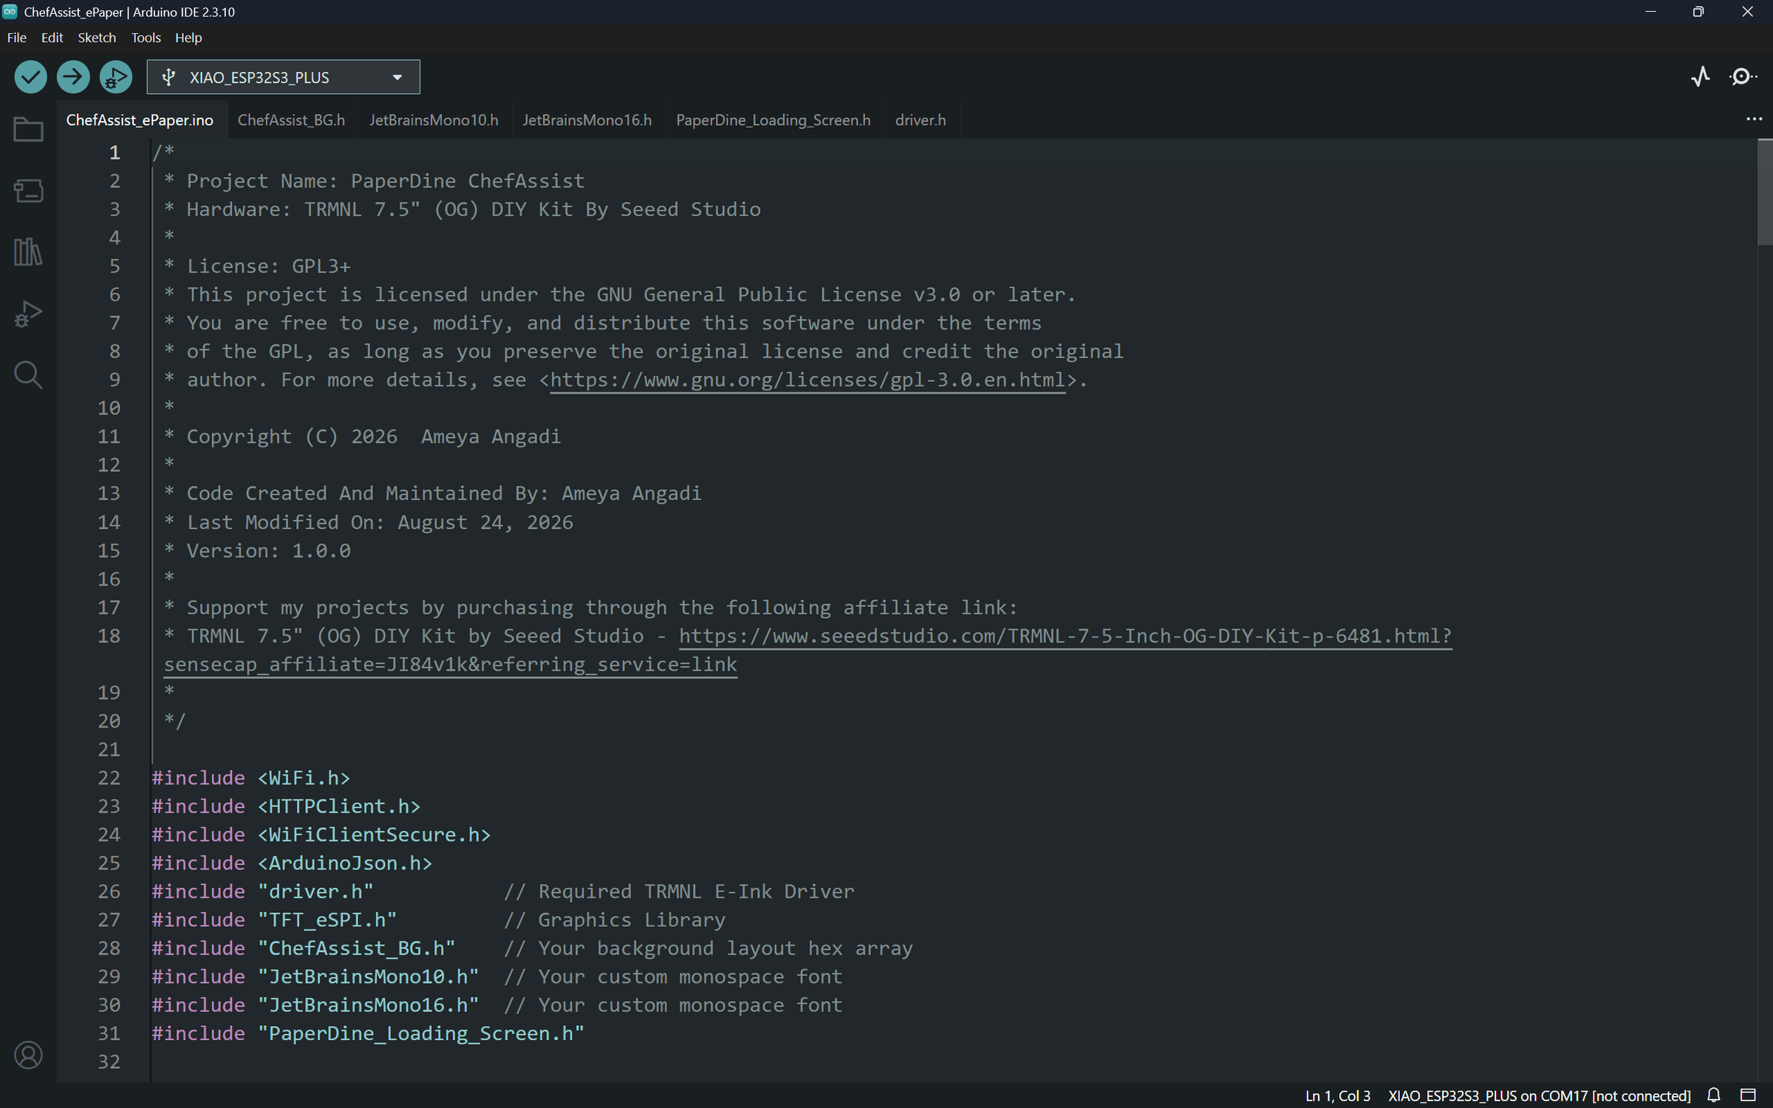
Task: Click the '#include <ArduinoJson.h>' line
Action: click(x=292, y=864)
